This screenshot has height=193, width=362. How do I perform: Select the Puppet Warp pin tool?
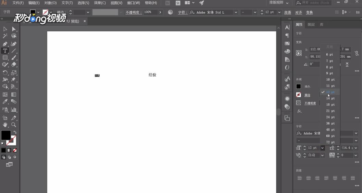[14, 80]
